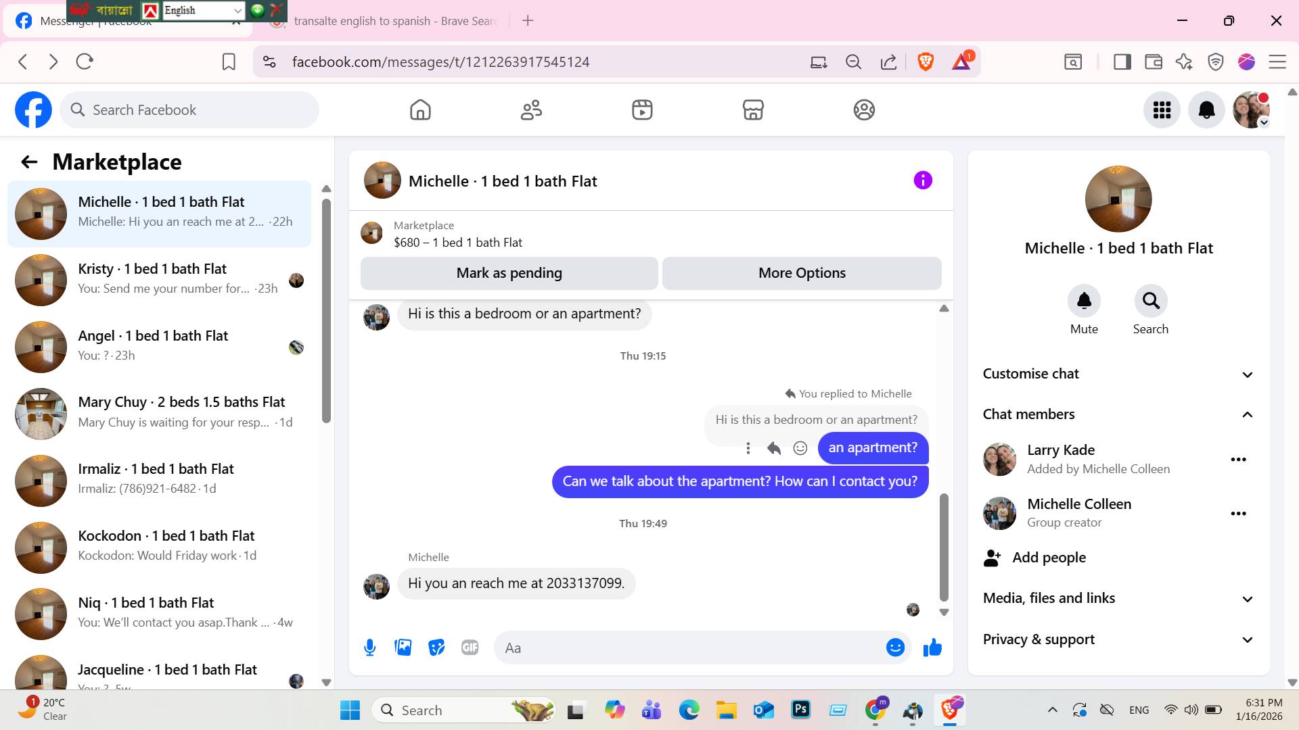
Task: Attach a photo using the image icon
Action: [403, 648]
